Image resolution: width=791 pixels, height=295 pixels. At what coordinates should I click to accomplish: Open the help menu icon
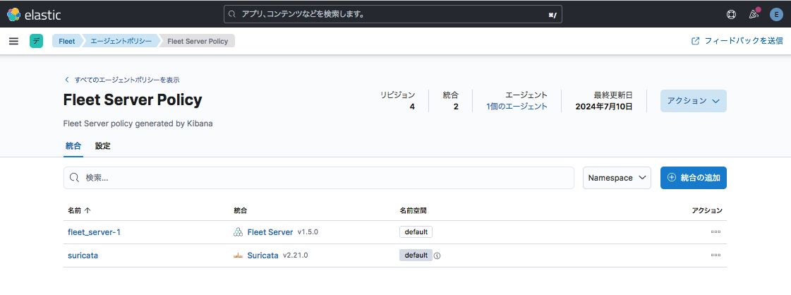pyautogui.click(x=731, y=14)
